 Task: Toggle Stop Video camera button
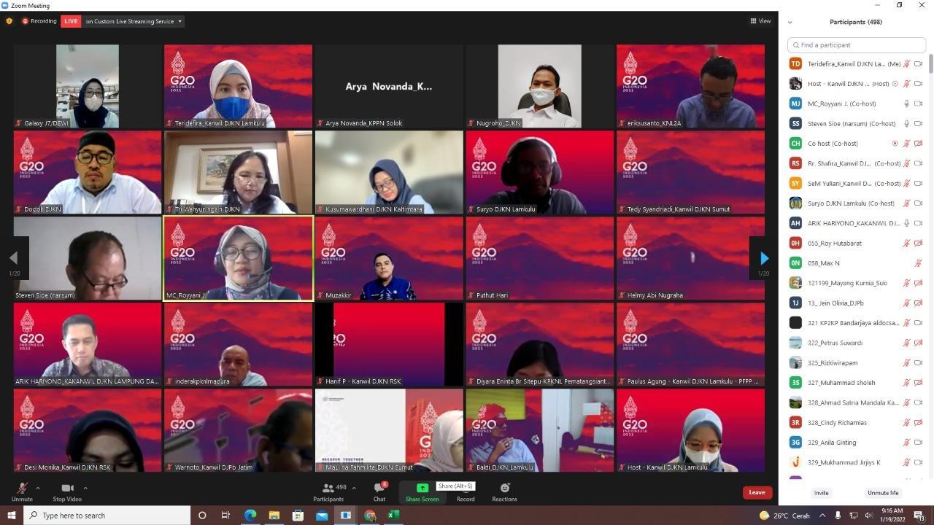tap(67, 488)
